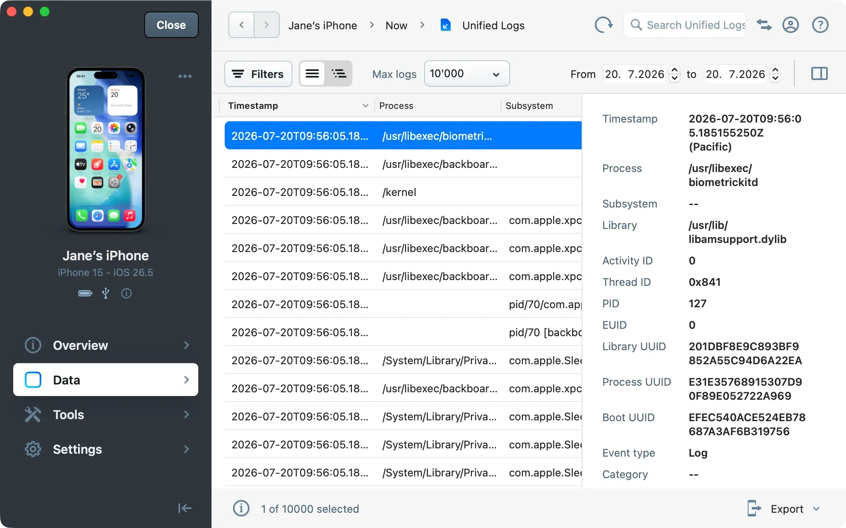The width and height of the screenshot is (846, 528).
Task: Click the status bar info icon
Action: pyautogui.click(x=241, y=509)
